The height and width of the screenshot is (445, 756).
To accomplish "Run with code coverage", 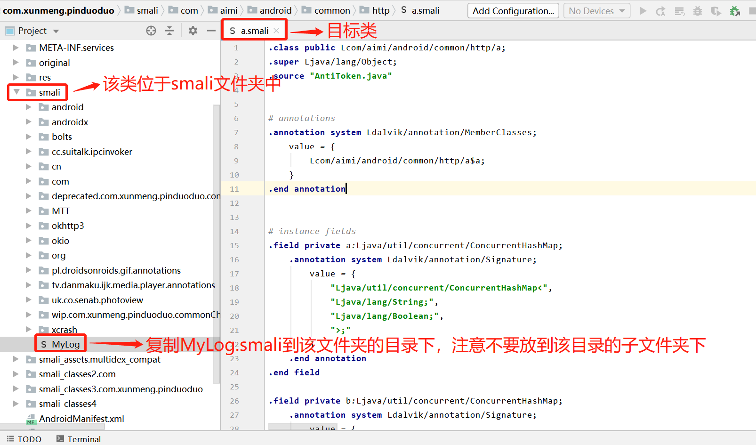I will click(716, 10).
